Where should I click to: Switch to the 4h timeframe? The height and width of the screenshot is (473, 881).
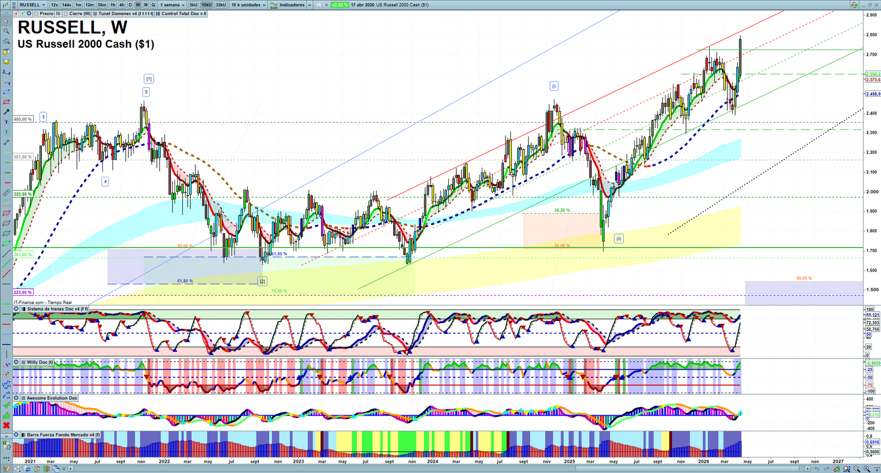(x=122, y=5)
